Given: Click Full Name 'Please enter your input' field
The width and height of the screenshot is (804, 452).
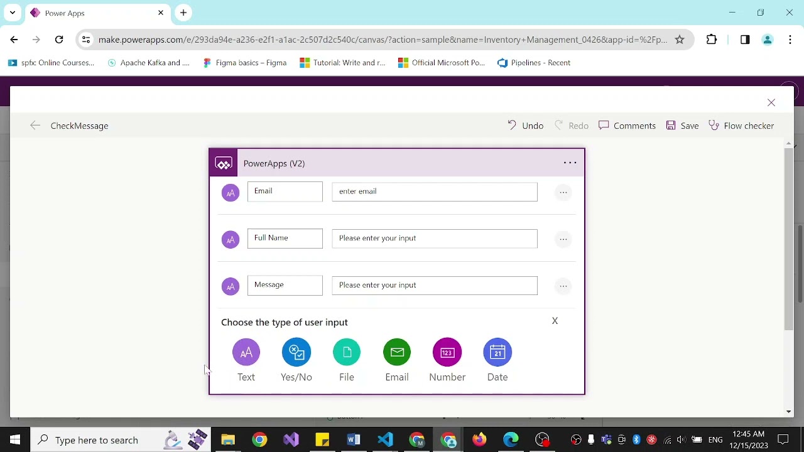Looking at the screenshot, I should [435, 239].
